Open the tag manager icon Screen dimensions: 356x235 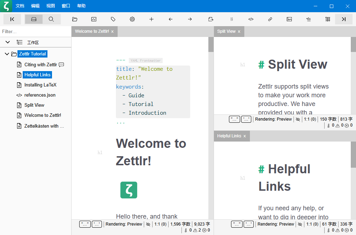pyautogui.click(x=113, y=19)
